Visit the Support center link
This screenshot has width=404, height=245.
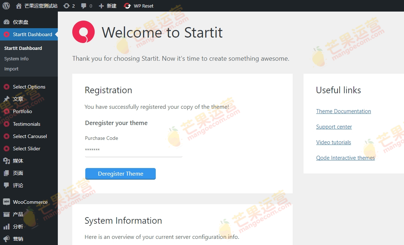334,126
